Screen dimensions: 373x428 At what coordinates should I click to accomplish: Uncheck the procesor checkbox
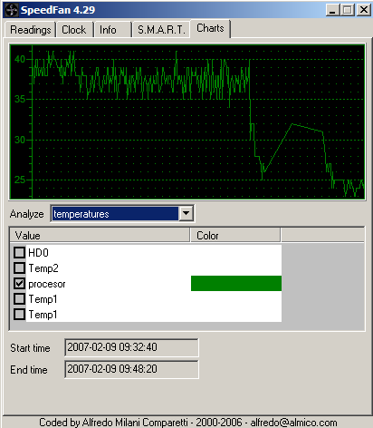click(19, 284)
